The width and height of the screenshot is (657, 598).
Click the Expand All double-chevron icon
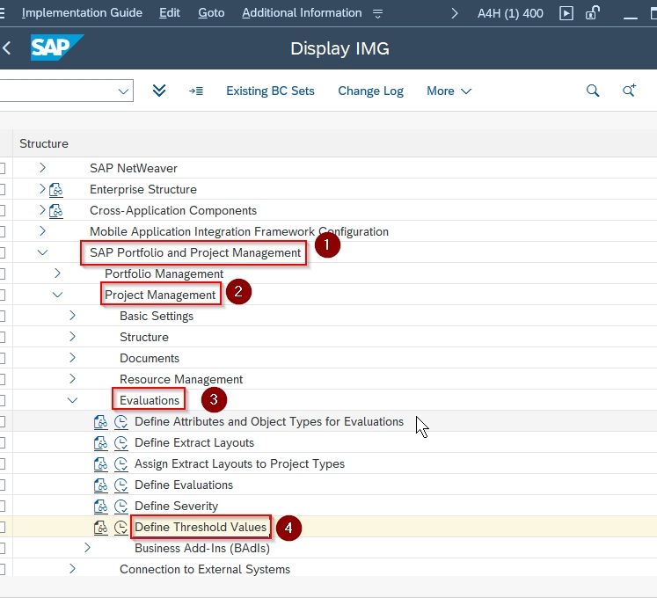point(159,91)
